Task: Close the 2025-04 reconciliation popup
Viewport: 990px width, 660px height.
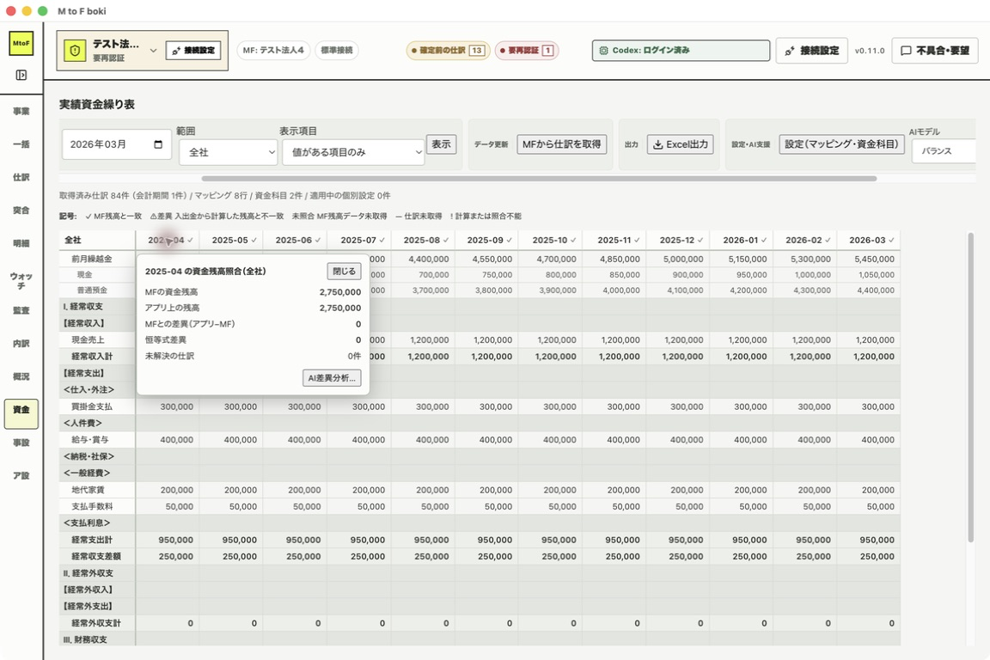Action: click(x=344, y=271)
